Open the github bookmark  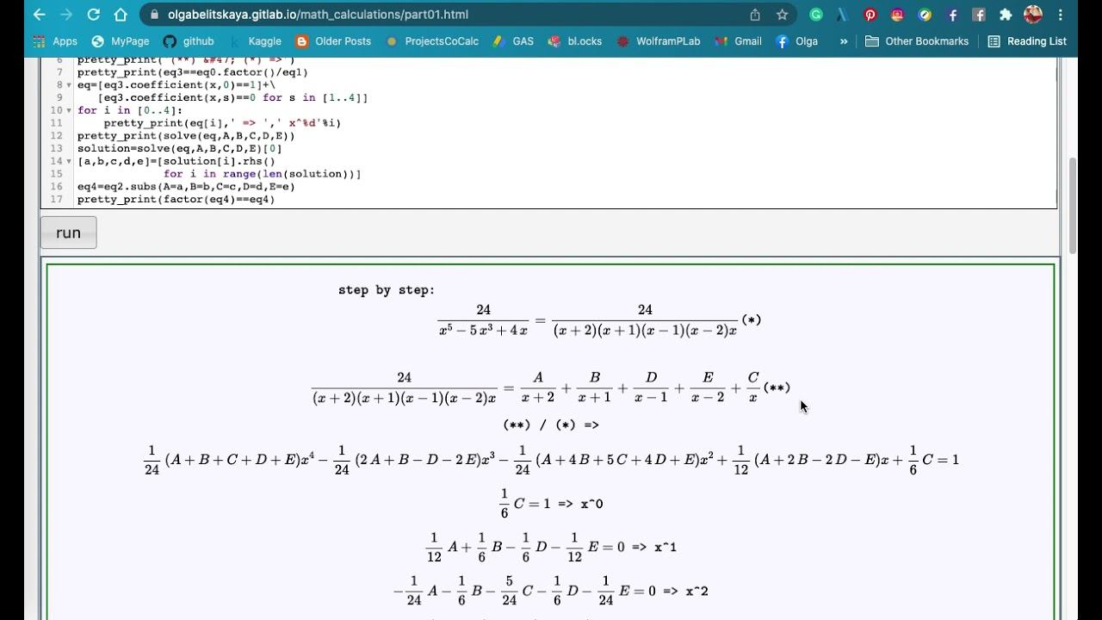[x=189, y=41]
